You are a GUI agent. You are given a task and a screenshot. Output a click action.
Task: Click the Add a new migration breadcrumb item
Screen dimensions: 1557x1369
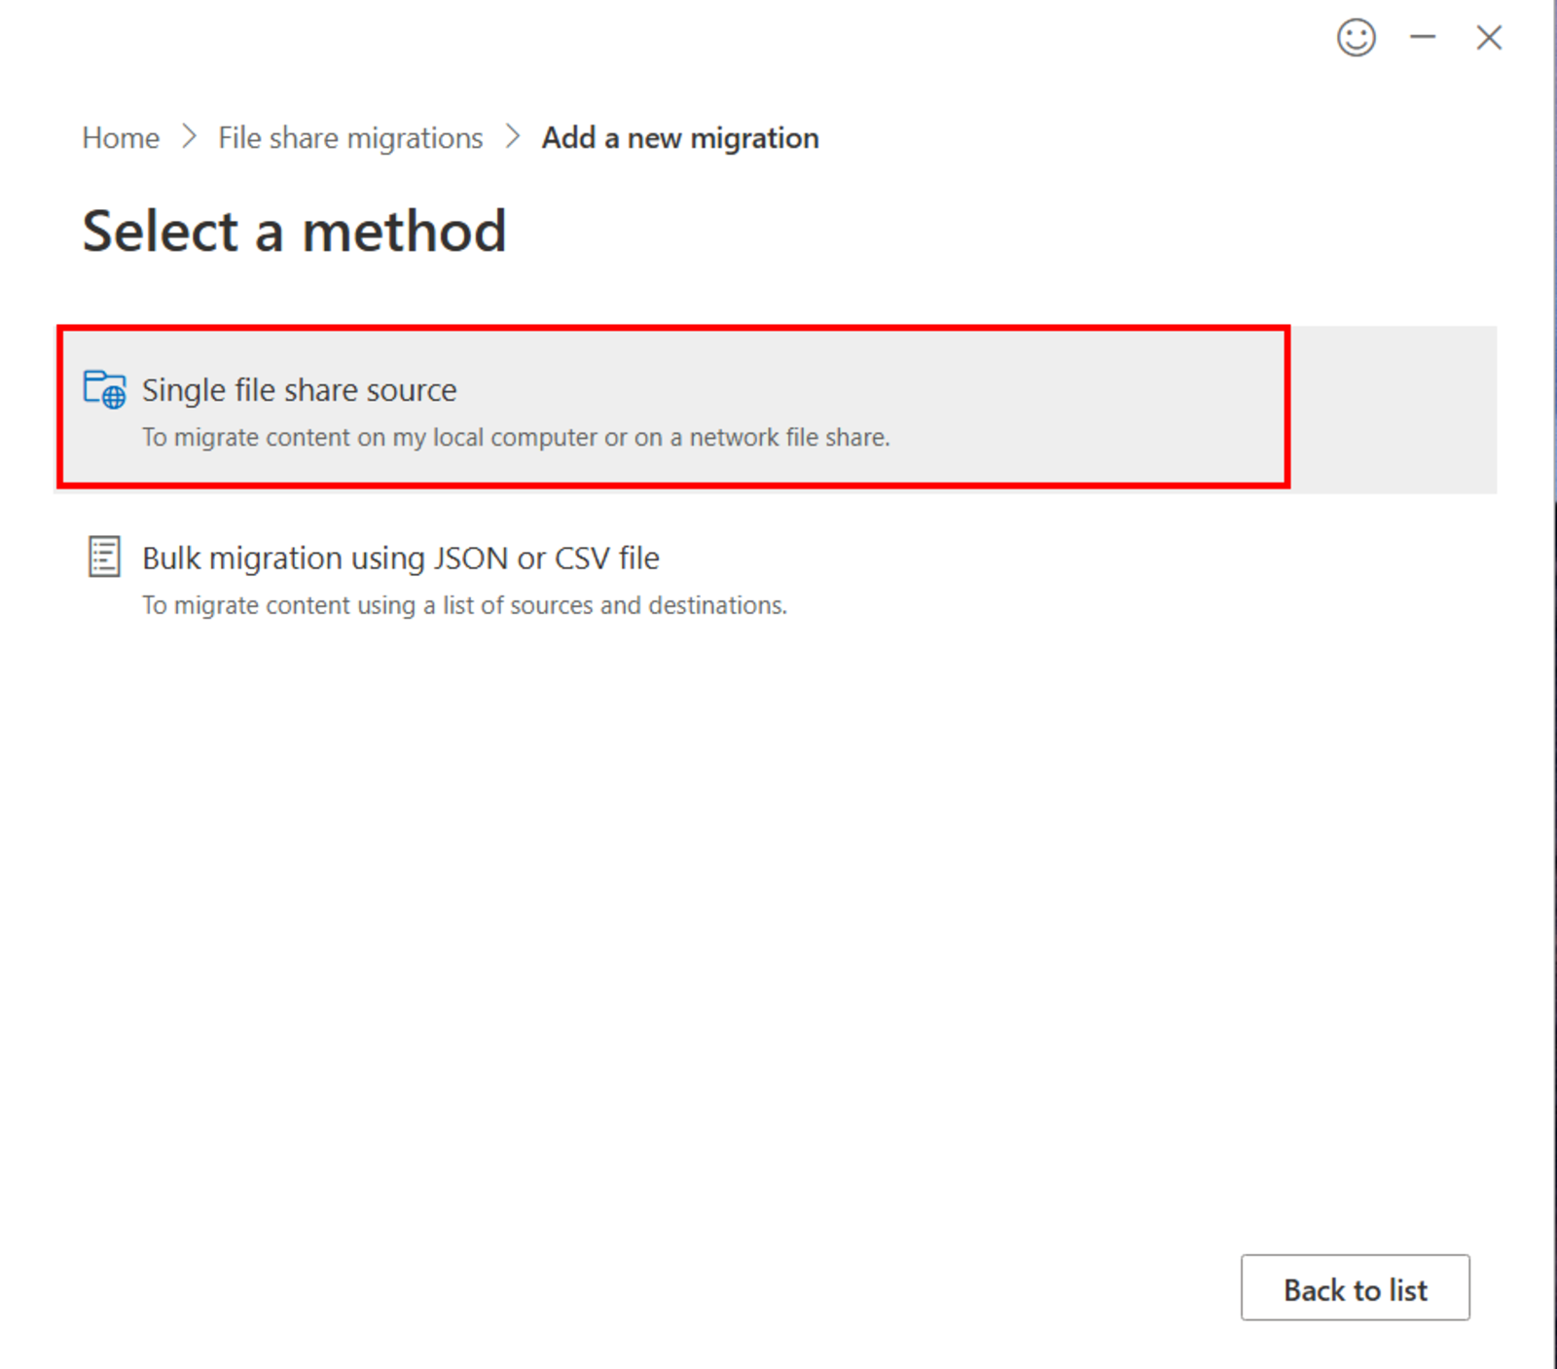[x=679, y=137]
